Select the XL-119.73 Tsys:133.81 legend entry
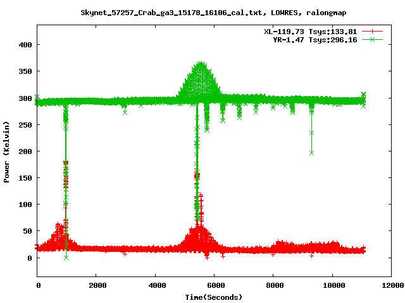 (310, 32)
